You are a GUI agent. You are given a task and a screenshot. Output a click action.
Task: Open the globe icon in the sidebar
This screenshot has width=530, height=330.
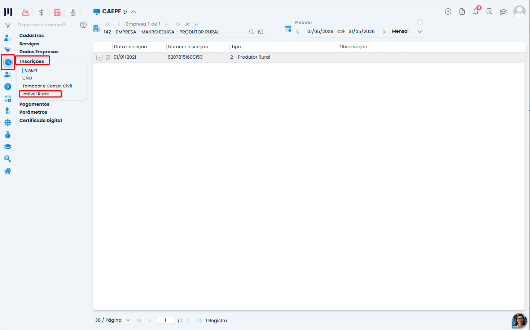[x=8, y=123]
